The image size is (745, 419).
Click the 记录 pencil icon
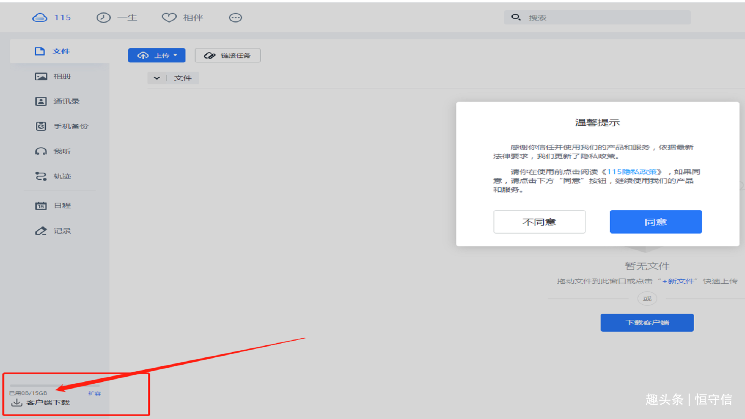pos(41,231)
